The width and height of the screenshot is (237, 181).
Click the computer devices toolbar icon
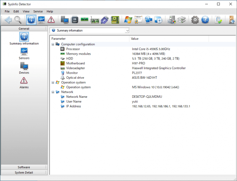tap(65, 20)
